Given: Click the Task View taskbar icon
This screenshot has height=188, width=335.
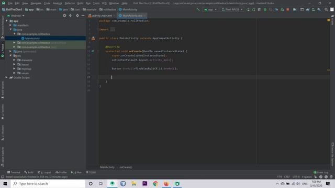Looking at the screenshot, I should point(101,183).
